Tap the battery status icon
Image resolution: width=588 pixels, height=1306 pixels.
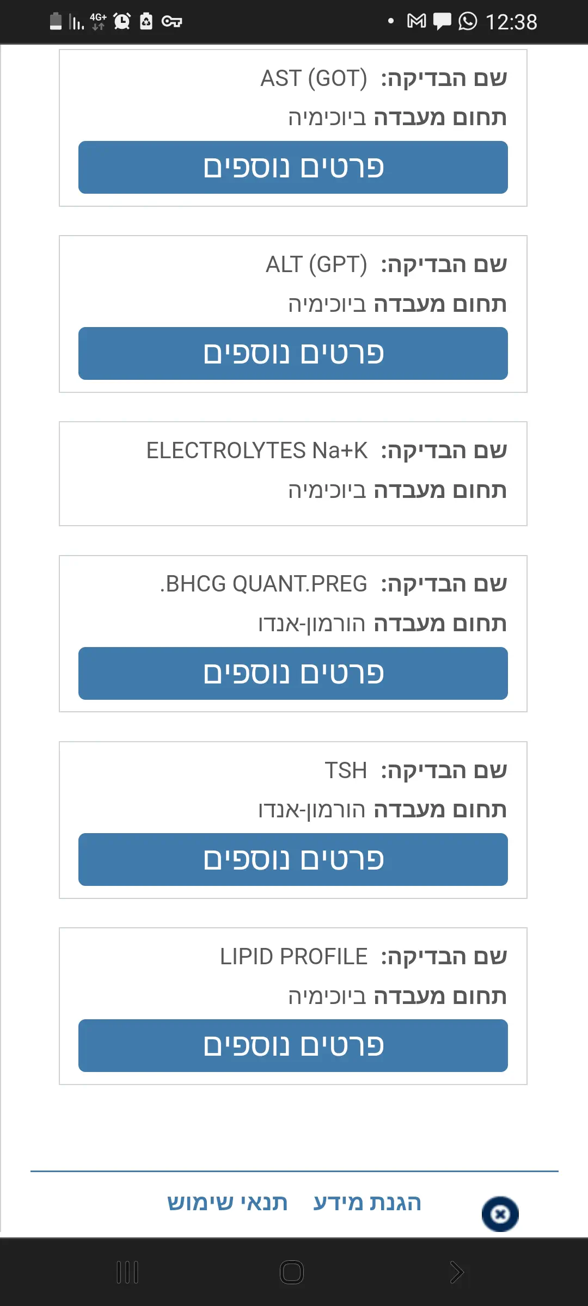[56, 21]
